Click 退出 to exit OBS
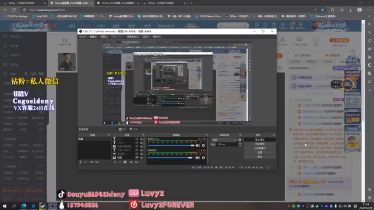 point(260,157)
